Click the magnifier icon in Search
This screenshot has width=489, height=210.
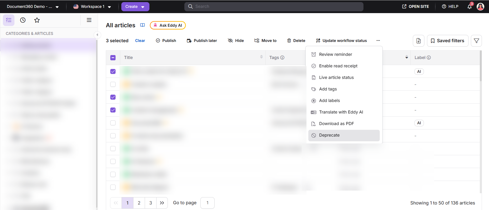[x=190, y=7]
